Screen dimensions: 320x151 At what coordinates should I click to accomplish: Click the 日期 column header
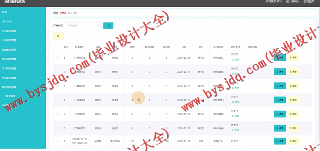pos(184,47)
